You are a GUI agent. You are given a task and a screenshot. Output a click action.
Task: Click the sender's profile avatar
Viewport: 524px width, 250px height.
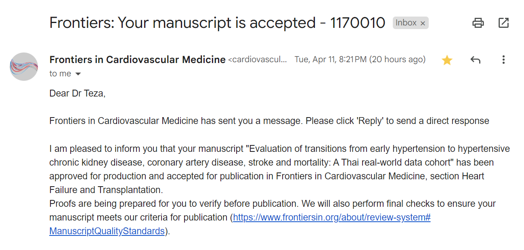(x=24, y=67)
